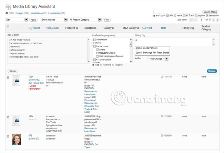Viewport: 224px width, 153px height.
Task: Remove AguasCalientes from the bulk edit list
Action: (x=10, y=53)
